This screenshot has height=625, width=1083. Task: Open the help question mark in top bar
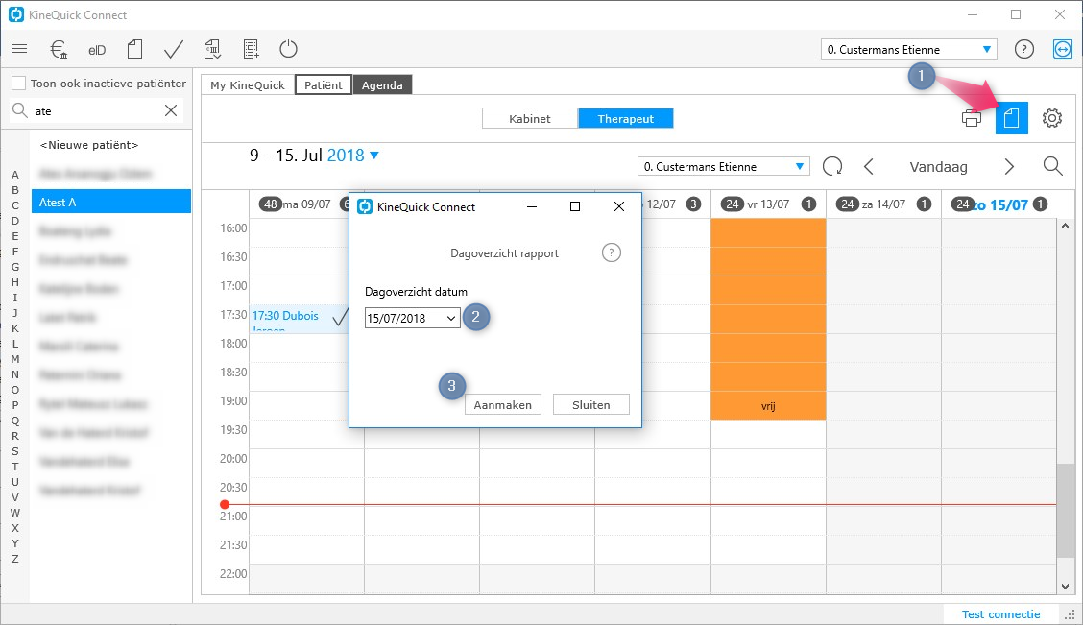(1024, 49)
